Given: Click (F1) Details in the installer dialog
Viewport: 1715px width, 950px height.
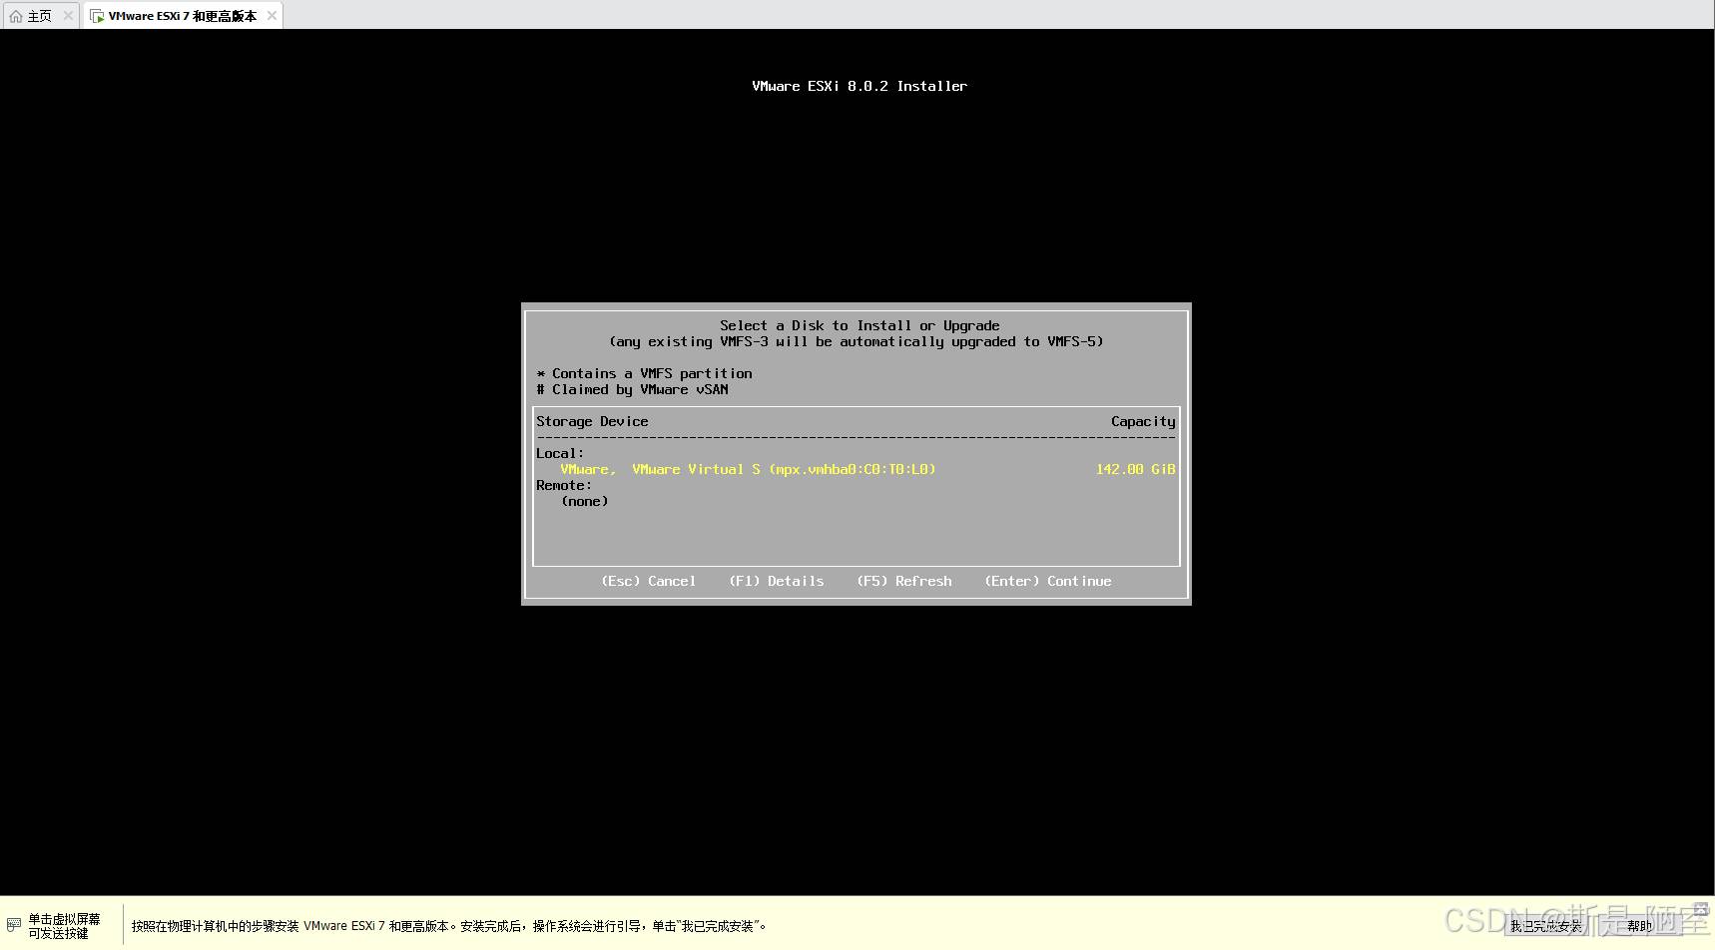Looking at the screenshot, I should [x=776, y=581].
